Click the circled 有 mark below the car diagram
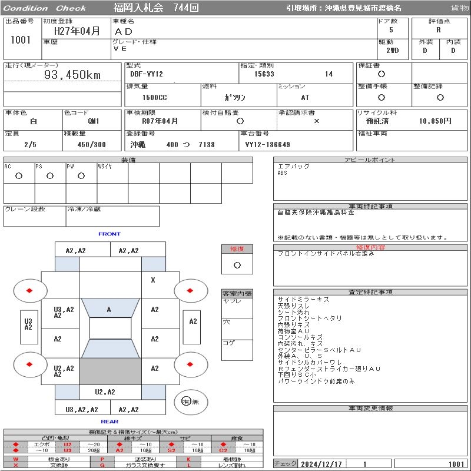 coord(186,402)
